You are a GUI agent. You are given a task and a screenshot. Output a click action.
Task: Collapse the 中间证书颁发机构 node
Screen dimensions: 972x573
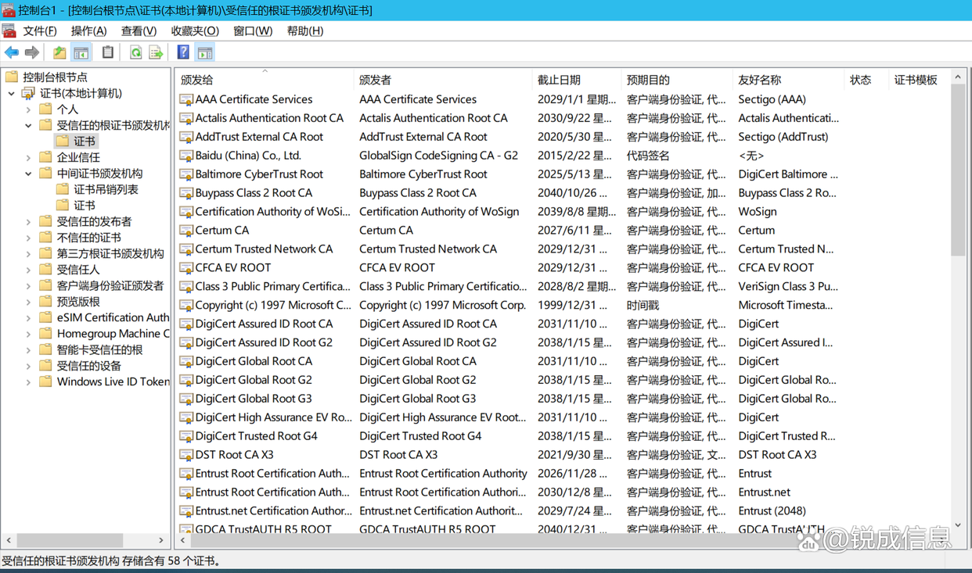29,174
